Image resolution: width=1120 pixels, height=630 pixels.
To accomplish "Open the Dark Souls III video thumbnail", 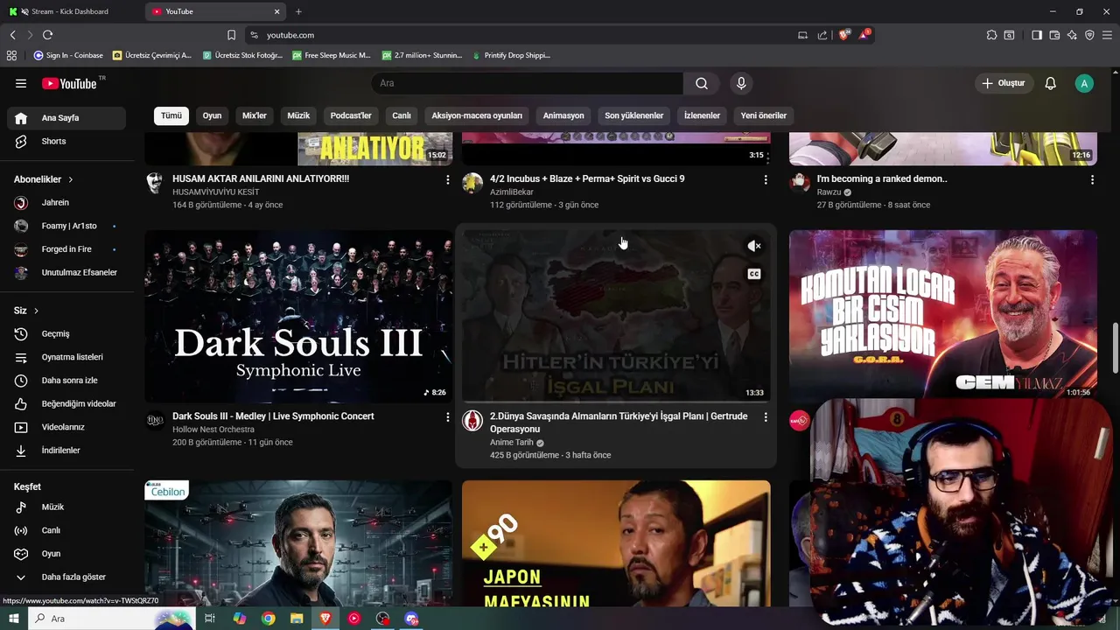I will coord(298,316).
